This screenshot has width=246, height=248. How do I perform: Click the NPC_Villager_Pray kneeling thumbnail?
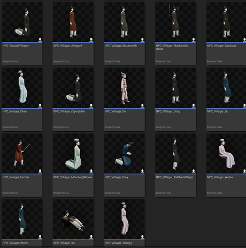click(x=124, y=154)
